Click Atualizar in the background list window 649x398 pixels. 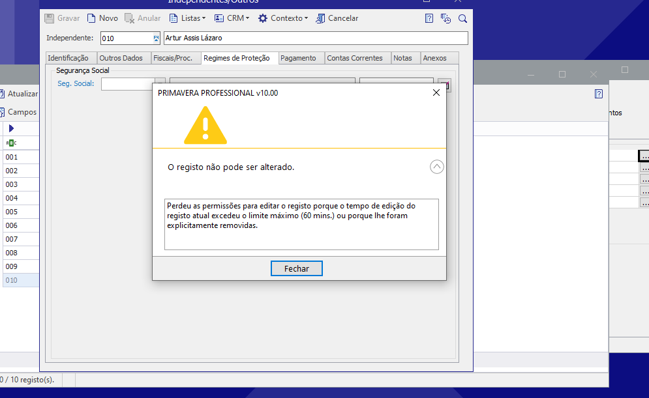(19, 94)
